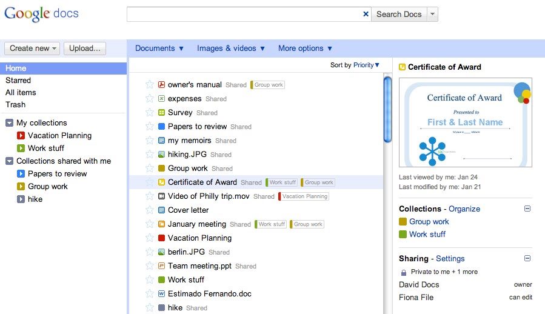Click the document icon beside my memoirs
The width and height of the screenshot is (545, 314).
click(x=161, y=141)
